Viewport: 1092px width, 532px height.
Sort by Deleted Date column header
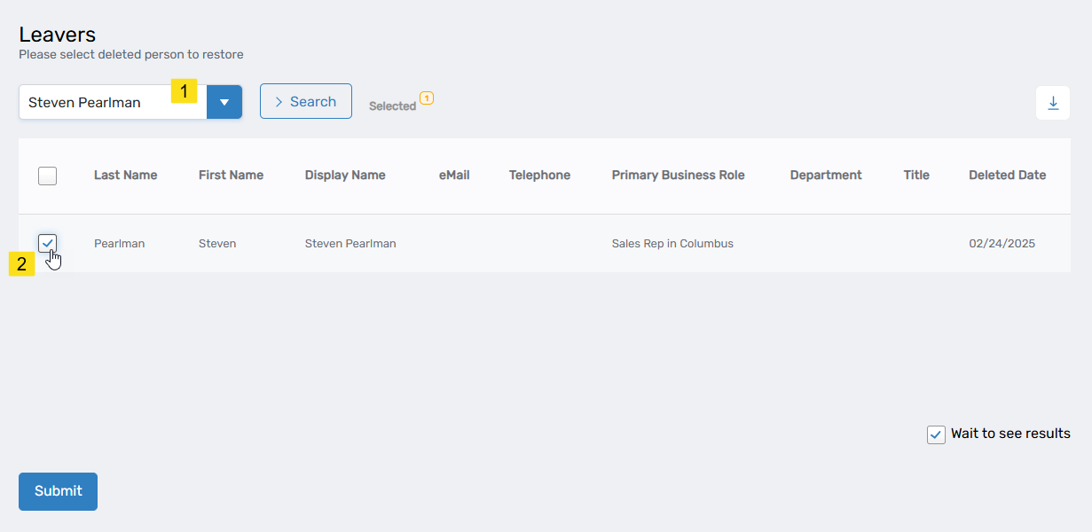tap(1007, 176)
